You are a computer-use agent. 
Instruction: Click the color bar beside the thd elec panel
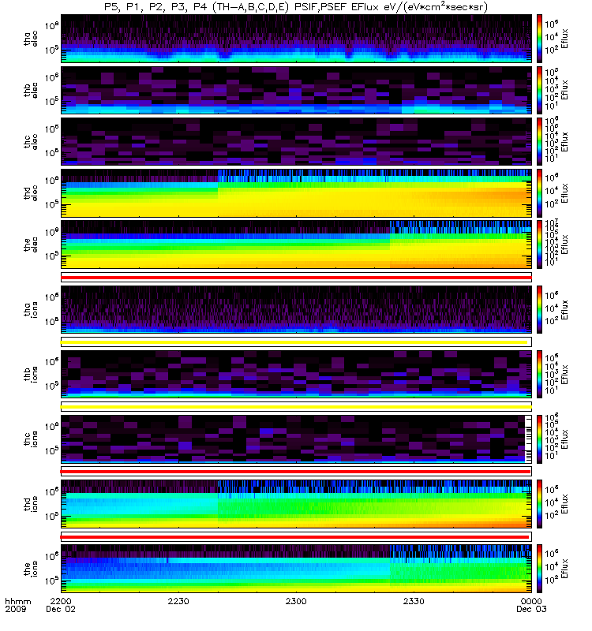click(539, 193)
